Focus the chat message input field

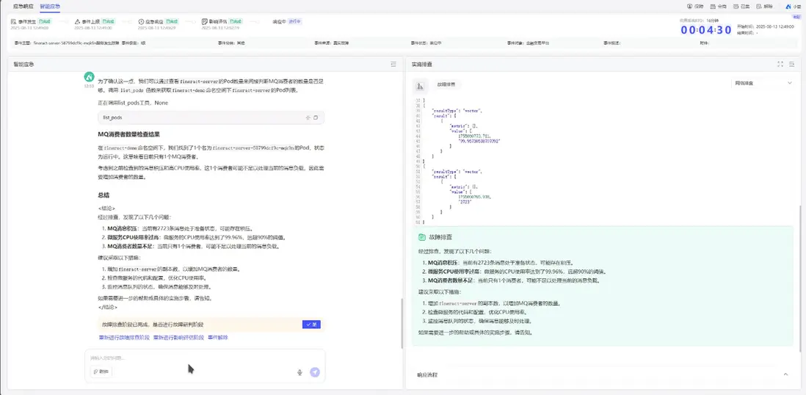(205, 358)
